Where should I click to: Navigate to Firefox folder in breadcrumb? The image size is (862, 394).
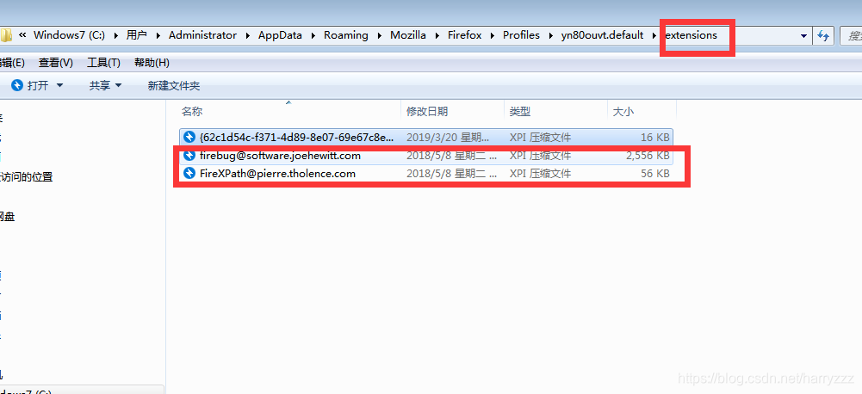coord(464,35)
